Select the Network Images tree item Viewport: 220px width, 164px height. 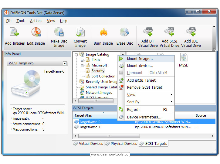pos(99,93)
